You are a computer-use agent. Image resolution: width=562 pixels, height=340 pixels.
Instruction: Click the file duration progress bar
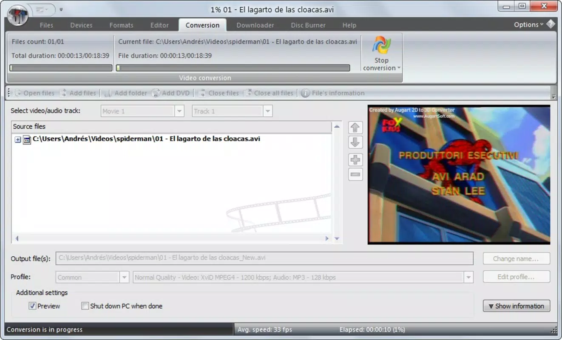[233, 68]
